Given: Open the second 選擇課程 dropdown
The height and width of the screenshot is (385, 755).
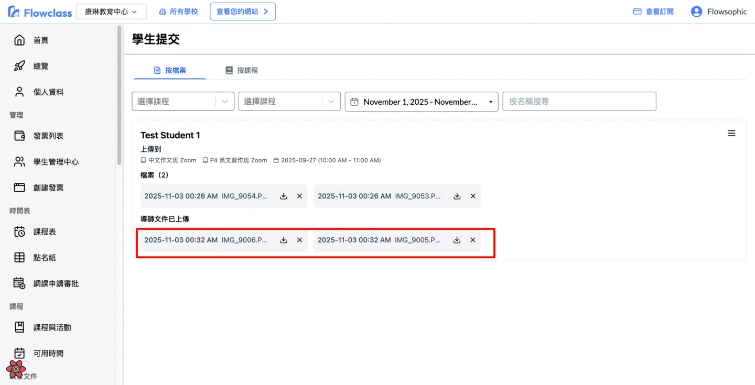Looking at the screenshot, I should pyautogui.click(x=289, y=102).
